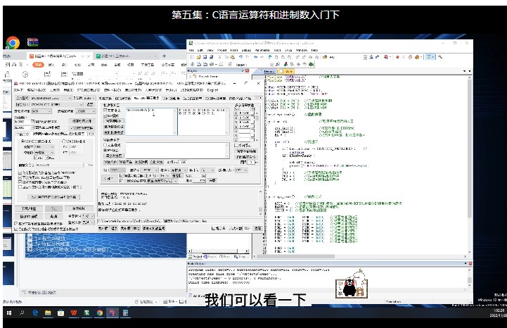Switch to program file tab in STC-ISP
This screenshot has height=328, width=507.
pyautogui.click(x=105, y=98)
